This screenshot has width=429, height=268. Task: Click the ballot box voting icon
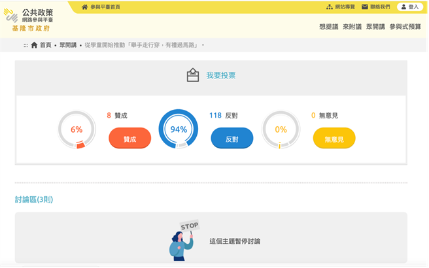point(193,75)
